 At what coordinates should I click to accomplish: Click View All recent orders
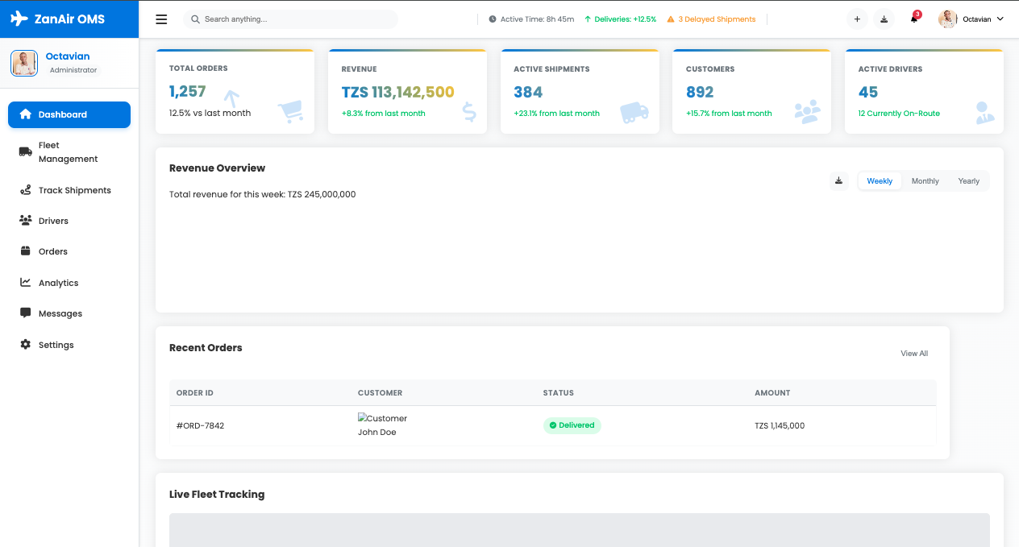pos(914,354)
